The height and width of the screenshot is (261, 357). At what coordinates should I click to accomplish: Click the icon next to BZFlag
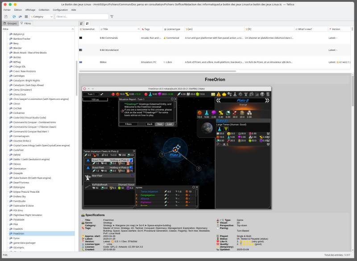(11, 62)
